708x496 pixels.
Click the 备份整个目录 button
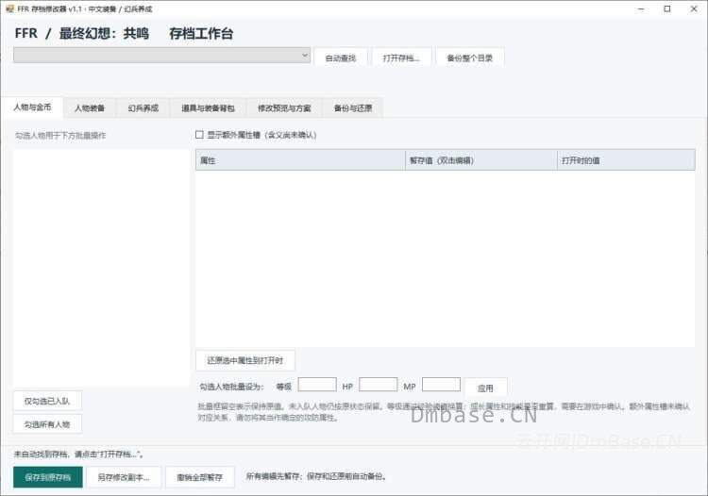pyautogui.click(x=469, y=58)
